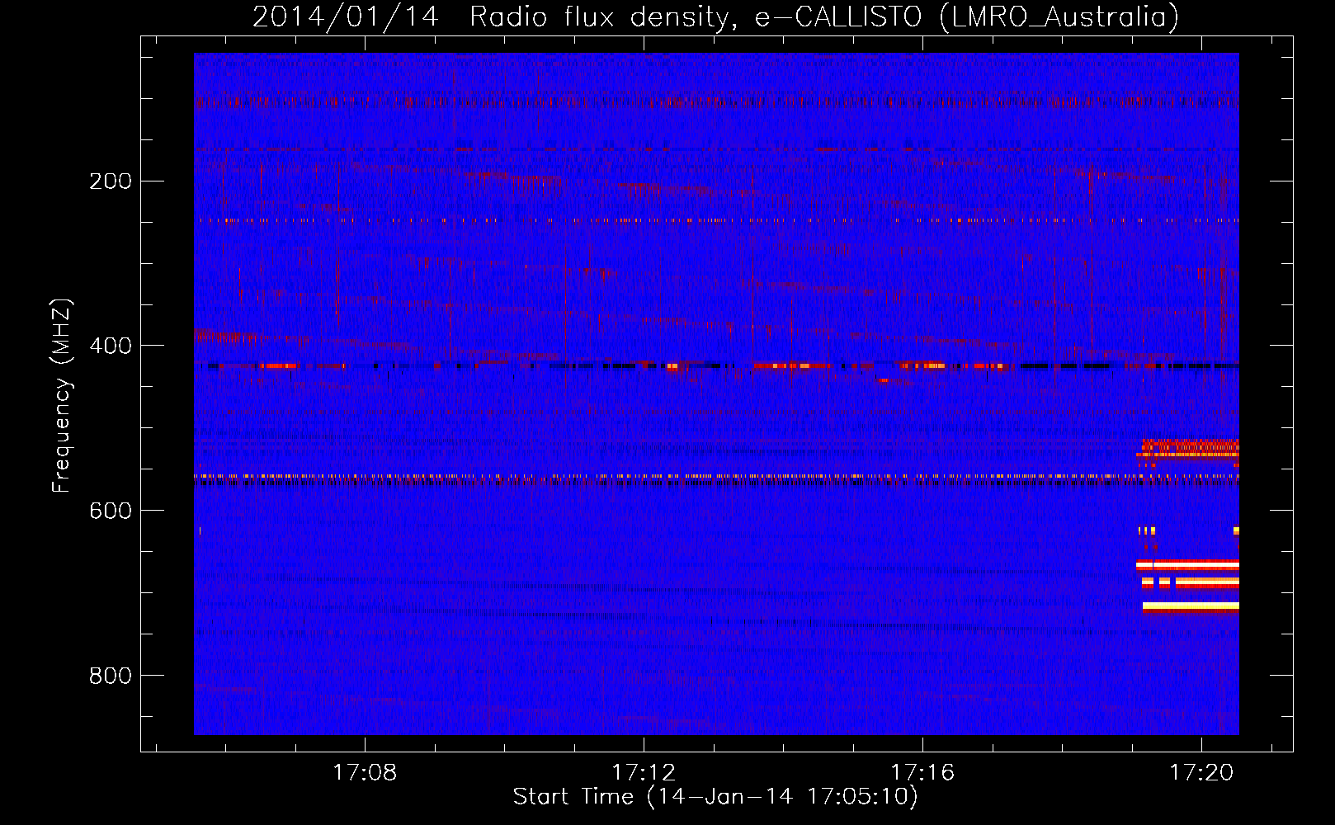Click the 800 frequency tick label
Image resolution: width=1335 pixels, height=825 pixels.
(111, 676)
